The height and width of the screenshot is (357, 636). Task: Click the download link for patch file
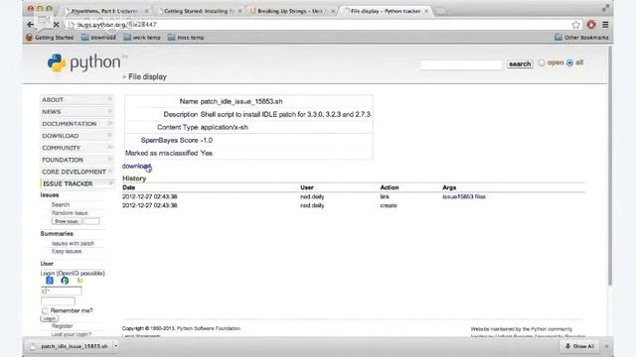coord(136,166)
